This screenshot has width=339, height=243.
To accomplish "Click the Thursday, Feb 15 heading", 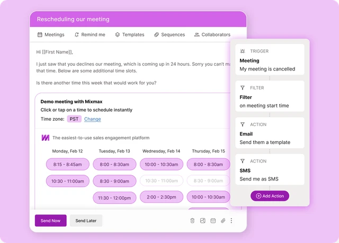I will click(208, 151).
